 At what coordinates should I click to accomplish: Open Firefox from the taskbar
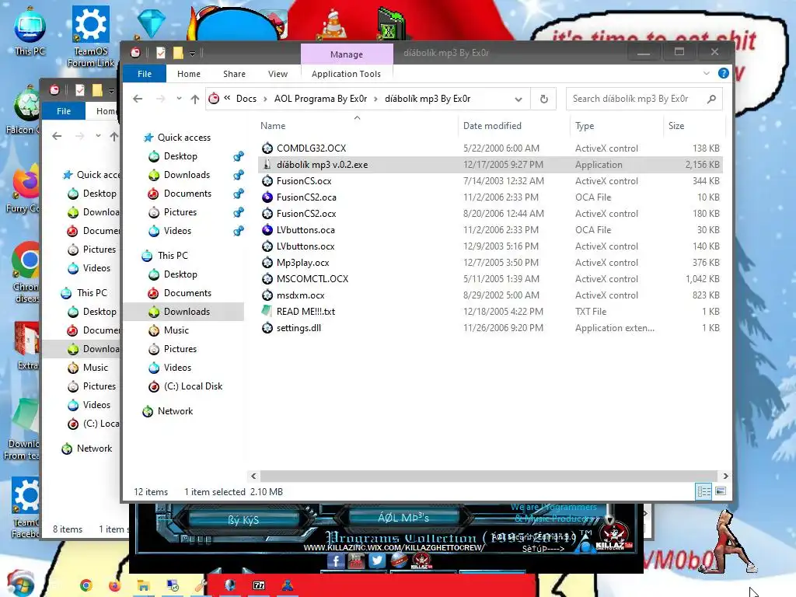115,585
